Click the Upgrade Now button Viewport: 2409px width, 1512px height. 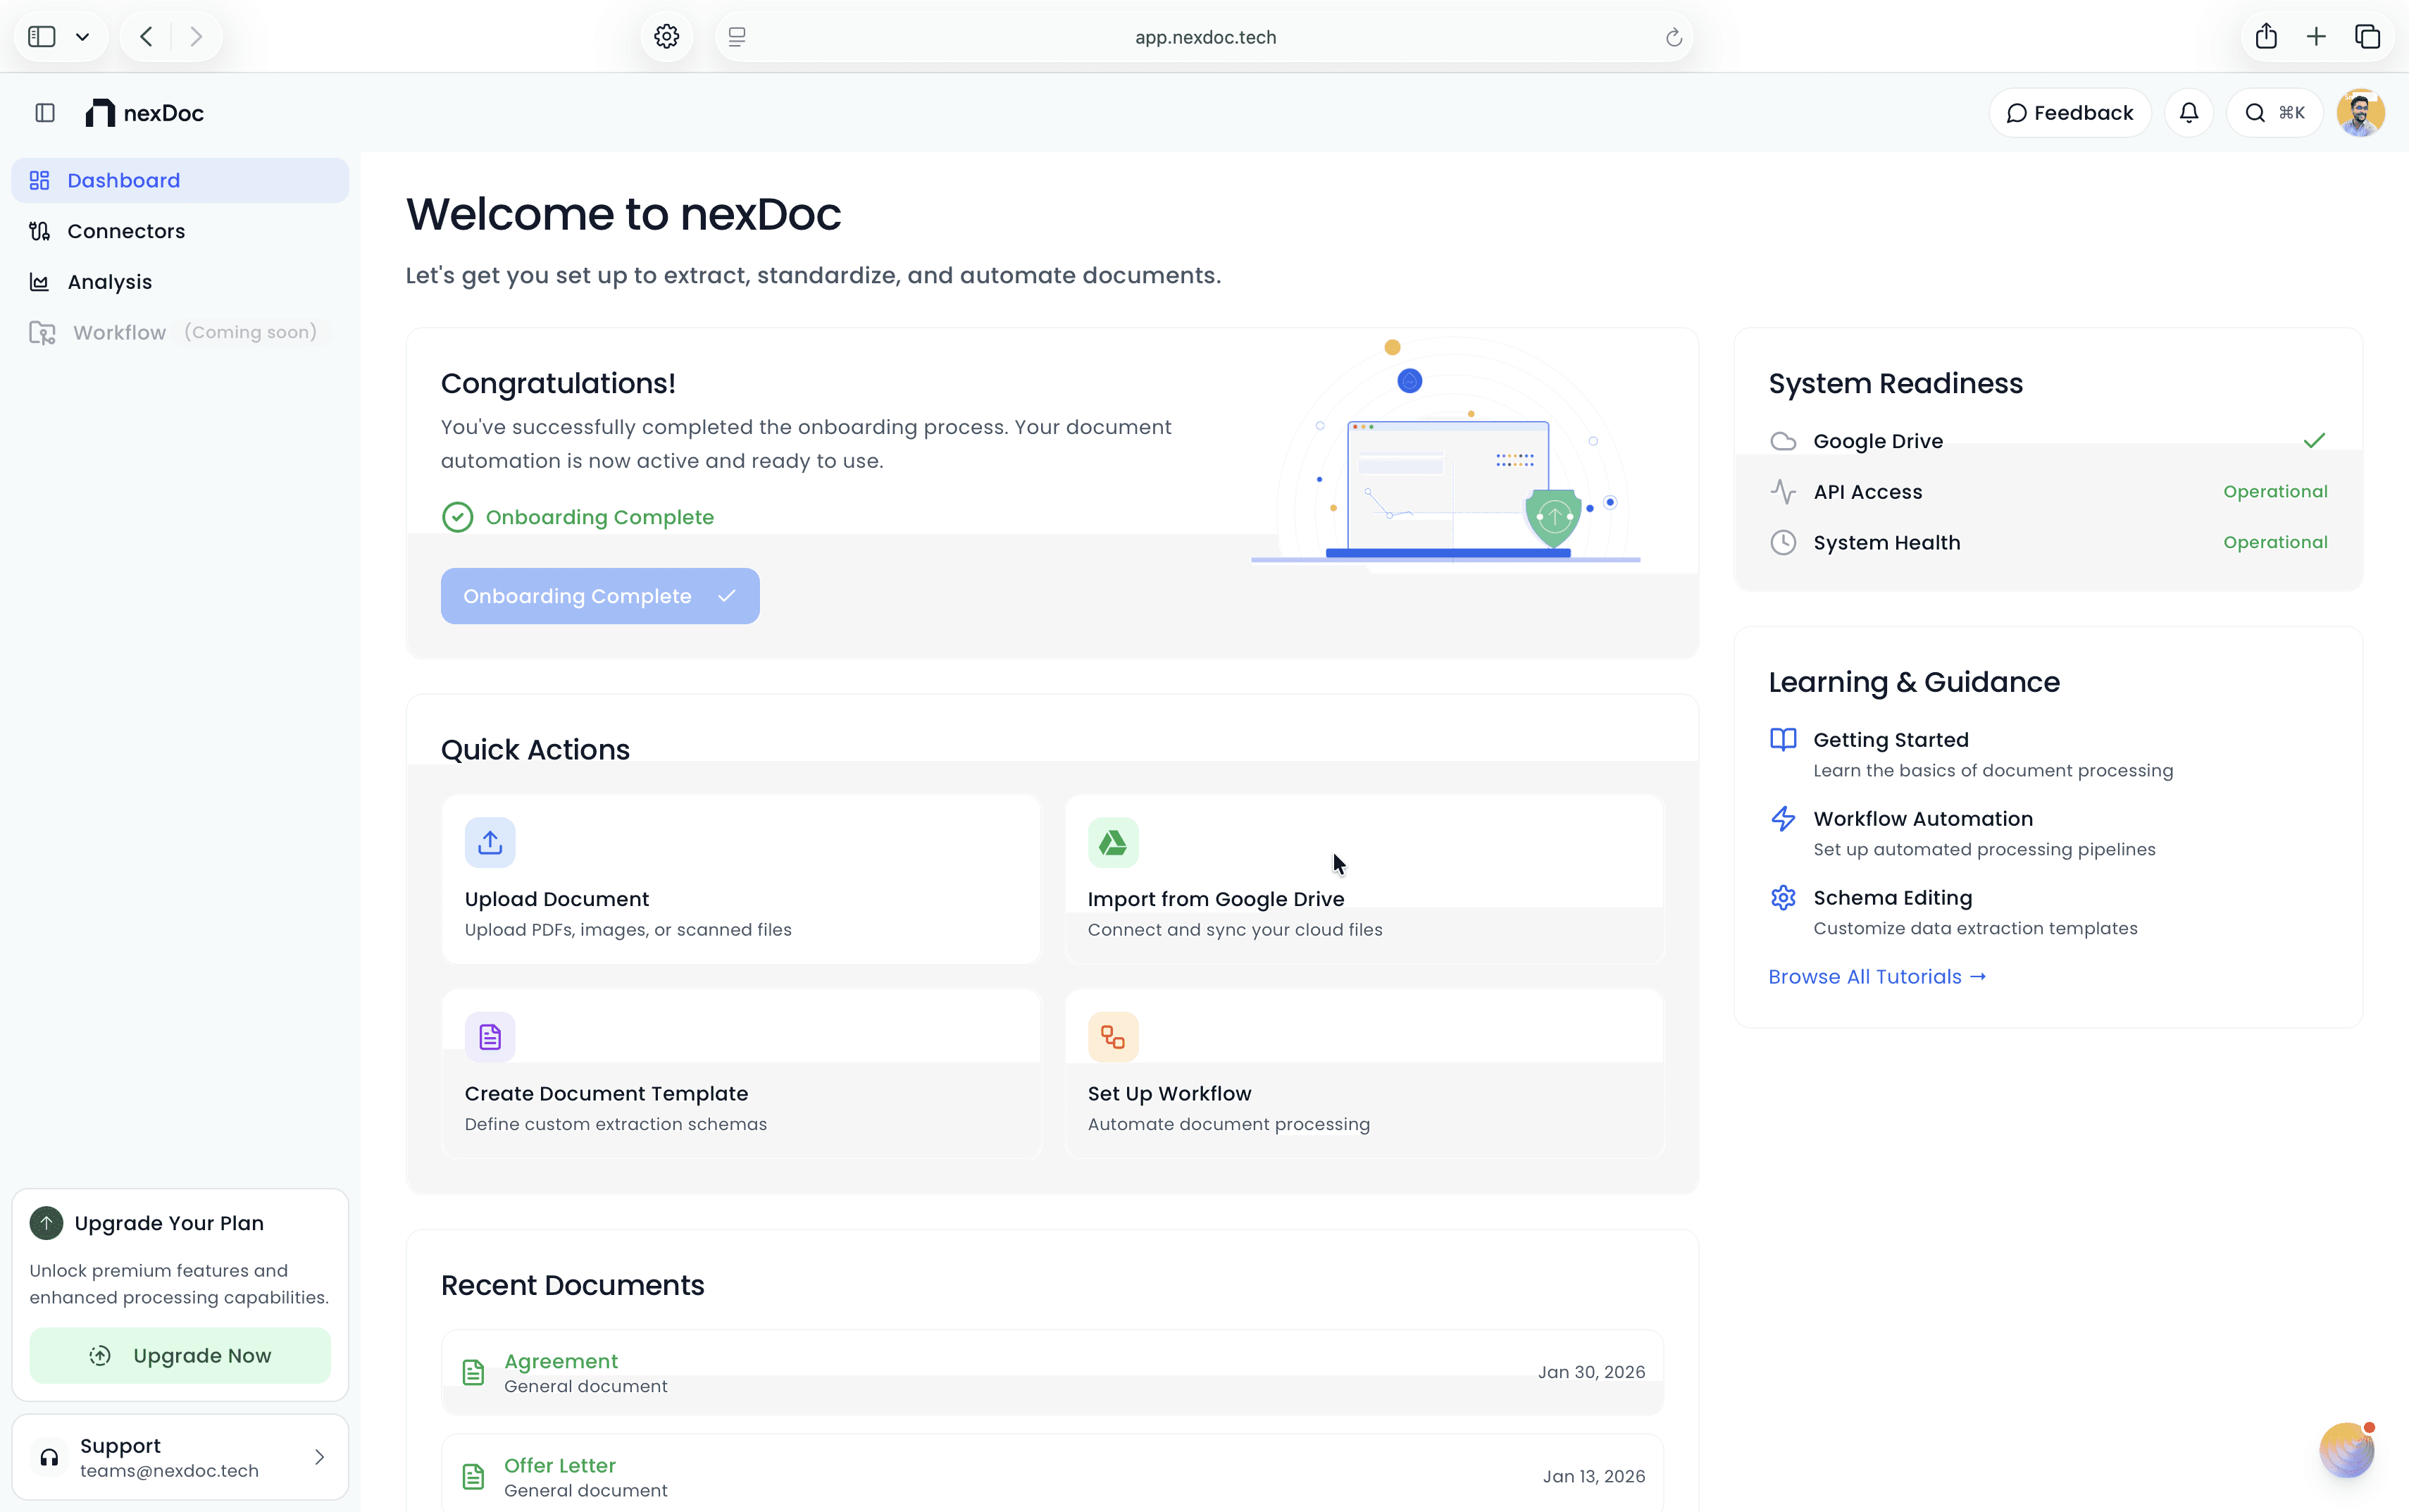pos(180,1355)
